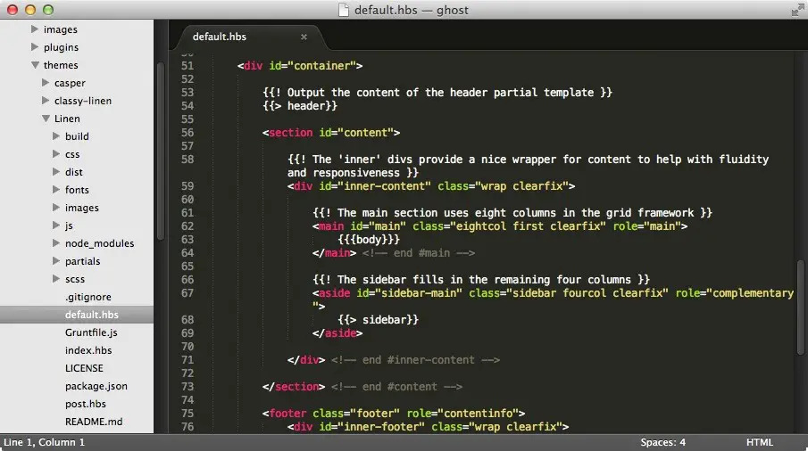Click the editor vertical scrollbar
Screen dimensions: 808x451
point(800,307)
